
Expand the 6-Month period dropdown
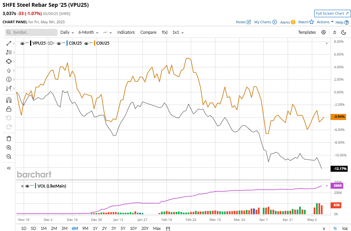point(88,32)
